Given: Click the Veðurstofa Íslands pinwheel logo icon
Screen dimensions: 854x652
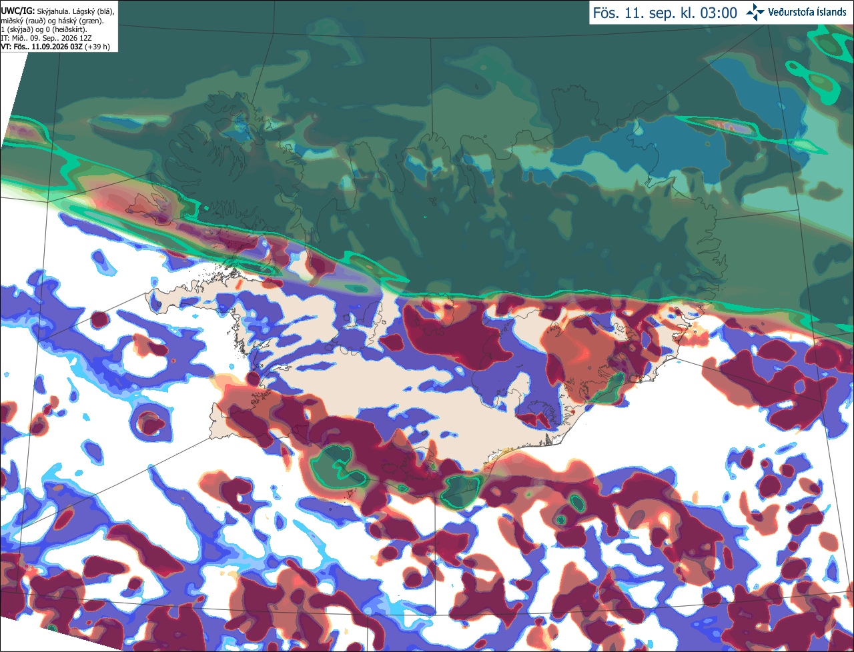Looking at the screenshot, I should [756, 12].
